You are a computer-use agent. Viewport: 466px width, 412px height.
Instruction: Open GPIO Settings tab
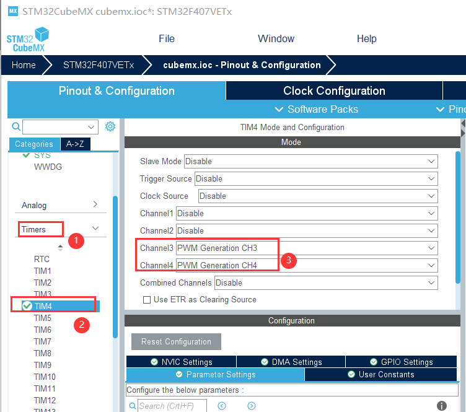(401, 362)
